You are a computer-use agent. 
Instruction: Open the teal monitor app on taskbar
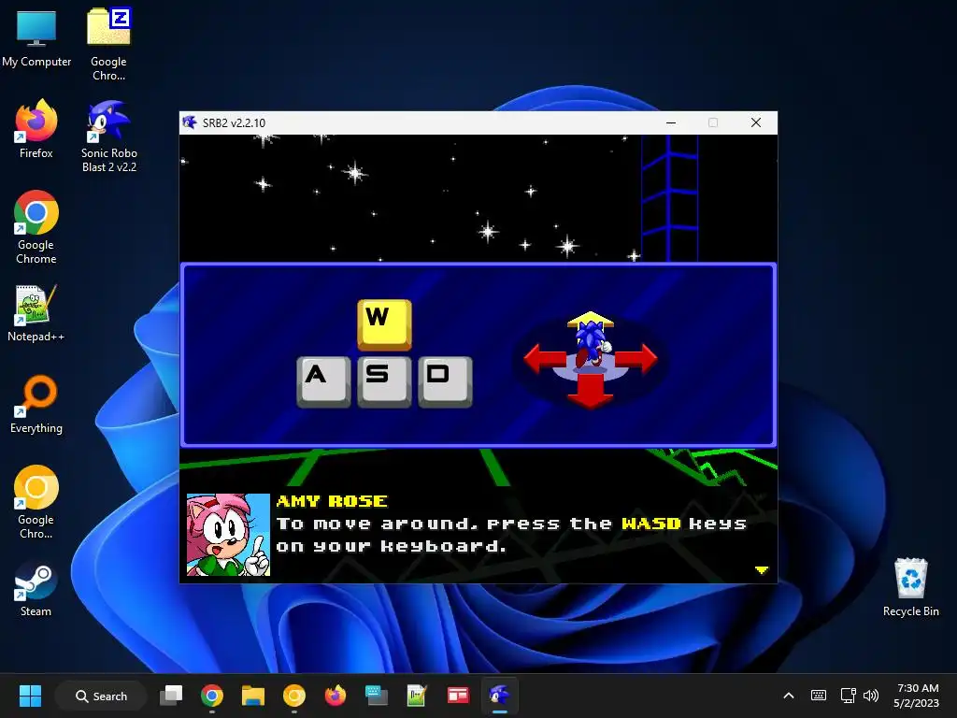[x=376, y=696]
